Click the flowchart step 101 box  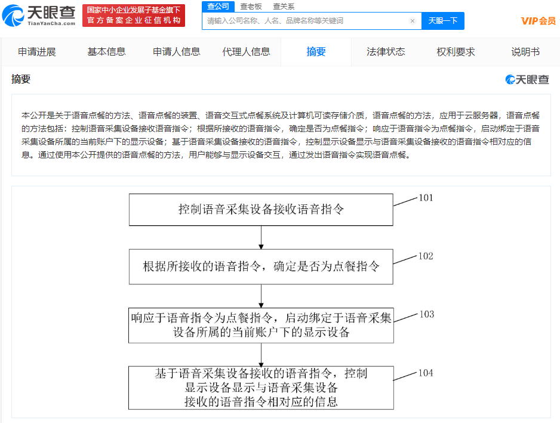[x=261, y=210]
